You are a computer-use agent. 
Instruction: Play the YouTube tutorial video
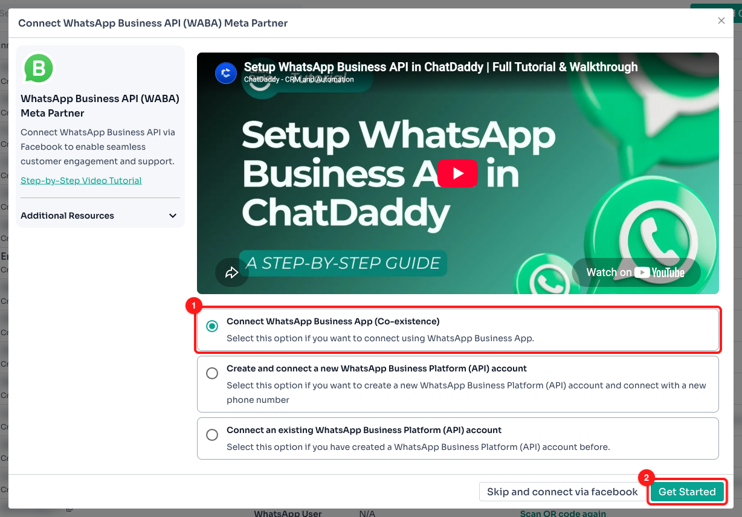tap(457, 173)
